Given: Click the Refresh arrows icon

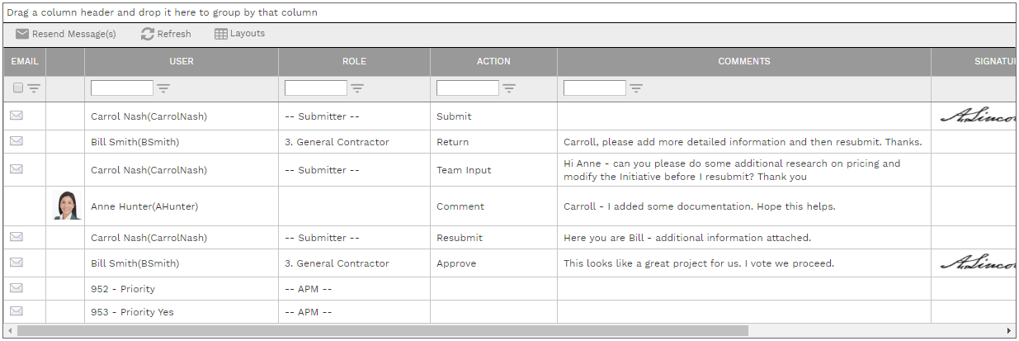Looking at the screenshot, I should (x=148, y=34).
